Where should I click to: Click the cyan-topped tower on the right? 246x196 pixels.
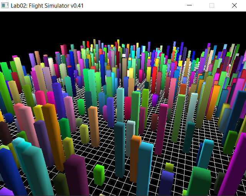[x=206, y=153]
